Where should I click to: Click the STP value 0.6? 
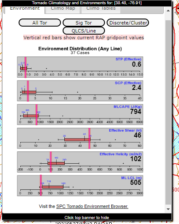137,65
